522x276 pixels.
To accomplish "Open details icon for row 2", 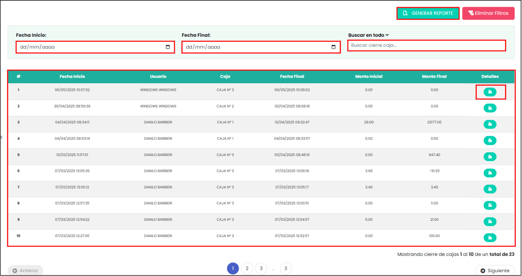I will click(490, 108).
